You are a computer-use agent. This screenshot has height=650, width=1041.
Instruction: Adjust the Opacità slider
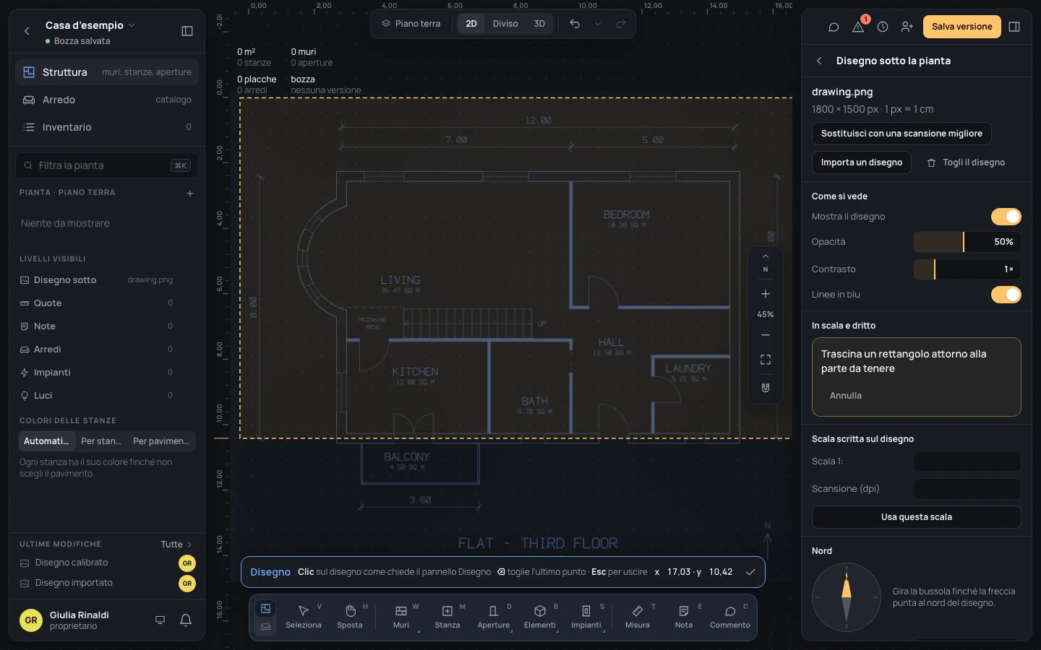coord(967,242)
